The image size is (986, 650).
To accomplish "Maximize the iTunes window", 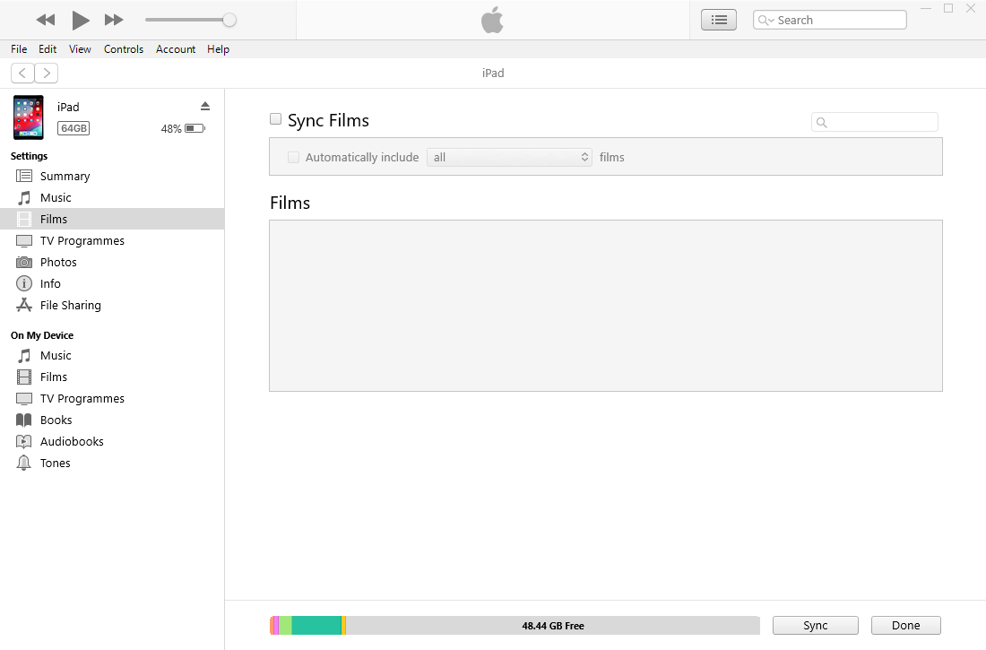I will pyautogui.click(x=948, y=8).
